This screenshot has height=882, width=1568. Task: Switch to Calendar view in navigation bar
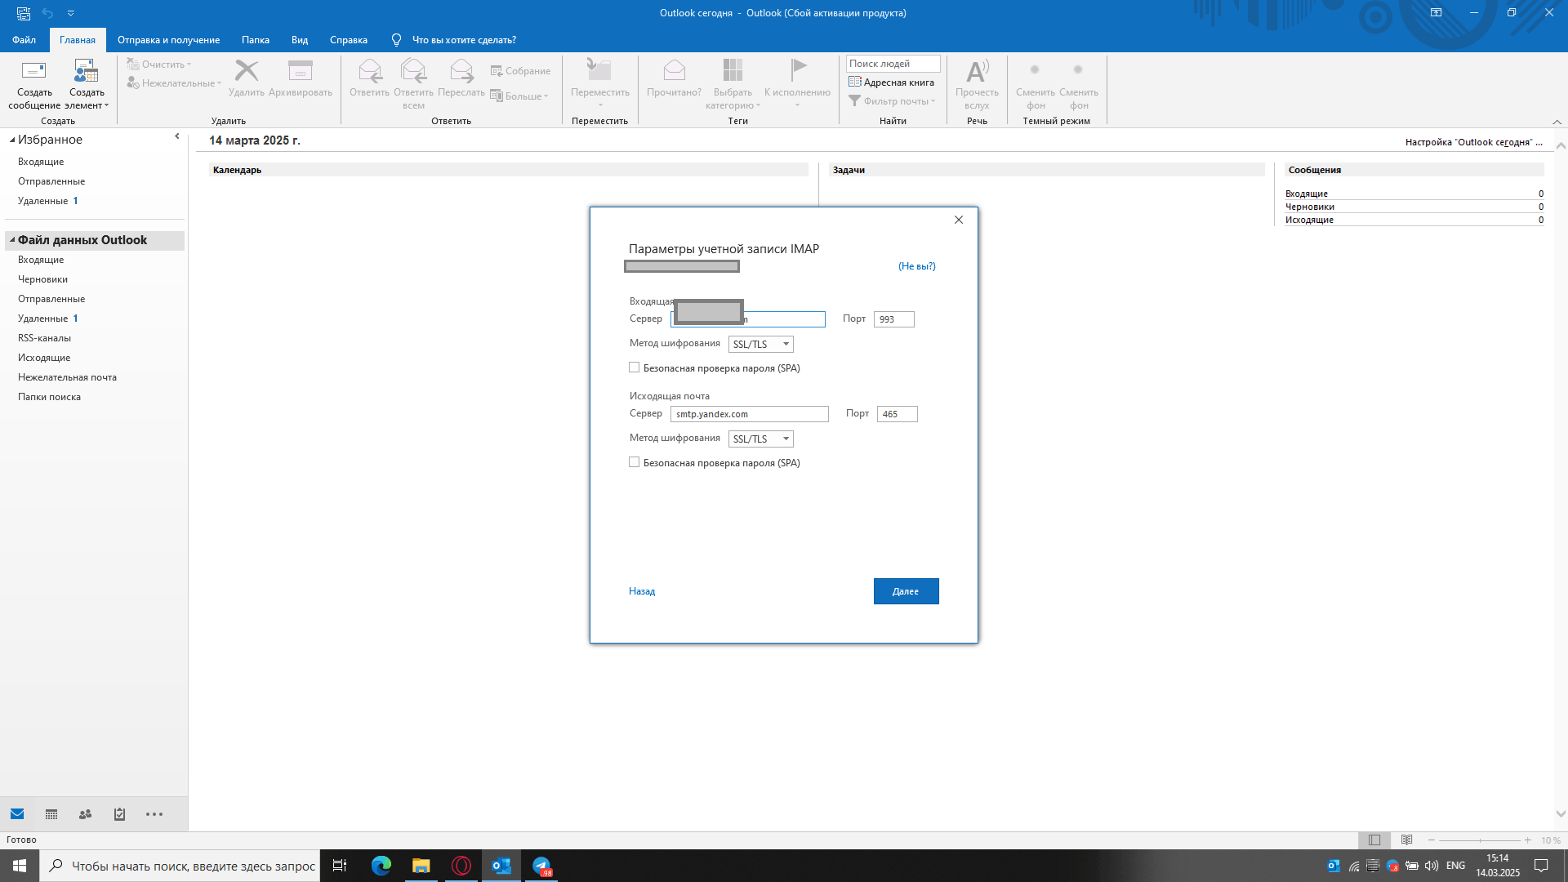coord(51,814)
